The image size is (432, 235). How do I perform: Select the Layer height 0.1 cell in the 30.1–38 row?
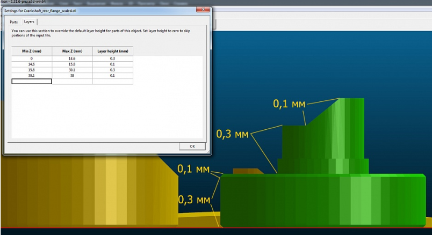tap(113, 76)
